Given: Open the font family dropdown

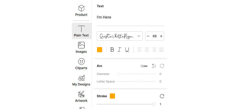Looking at the screenshot, I should [x=119, y=36].
